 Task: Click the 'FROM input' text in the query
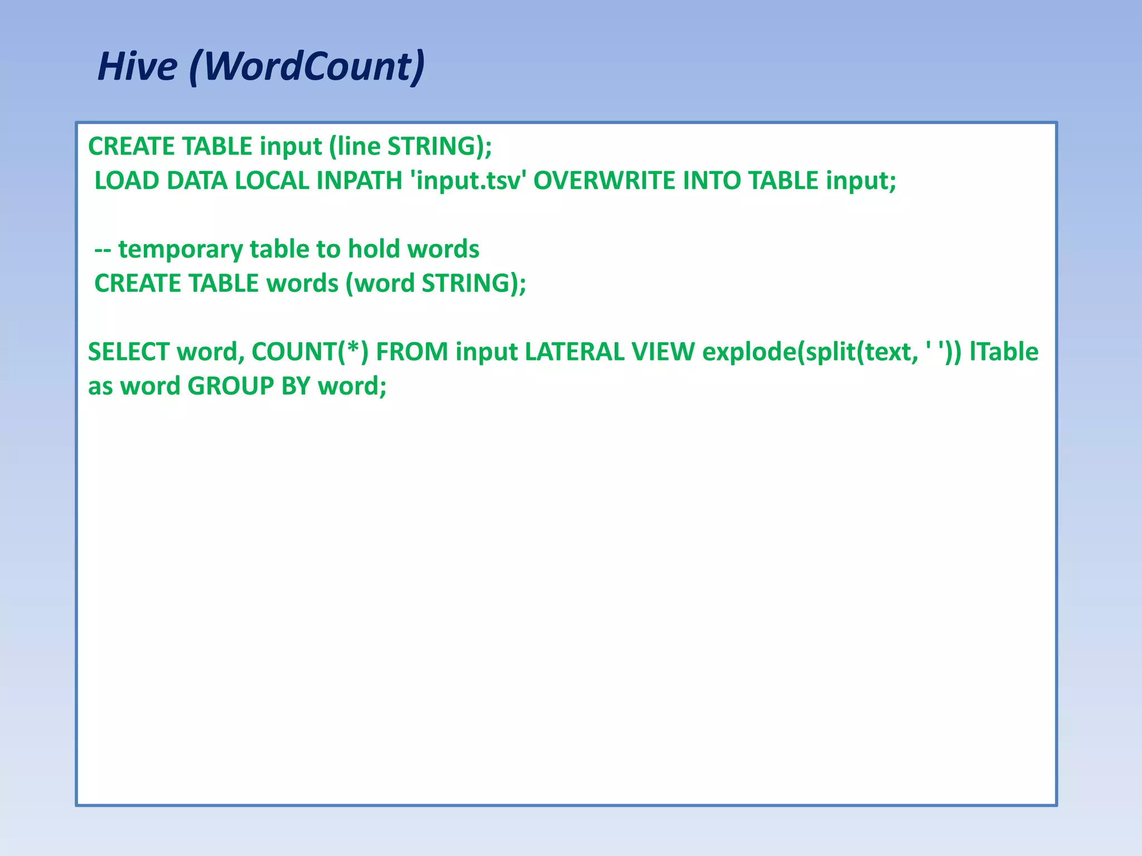[x=446, y=352]
